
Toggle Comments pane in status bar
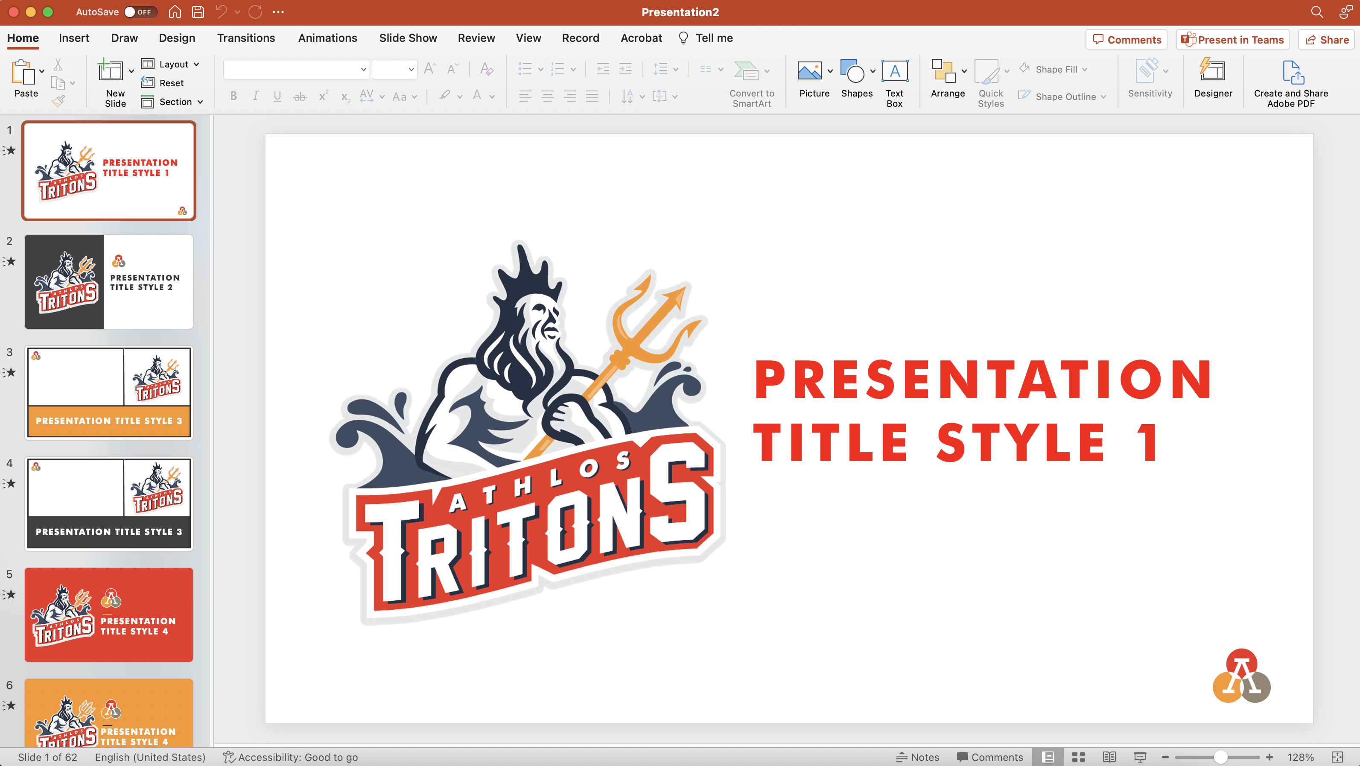990,757
